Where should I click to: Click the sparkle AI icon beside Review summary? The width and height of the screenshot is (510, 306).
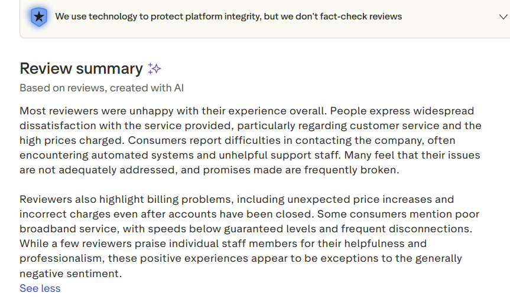154,68
